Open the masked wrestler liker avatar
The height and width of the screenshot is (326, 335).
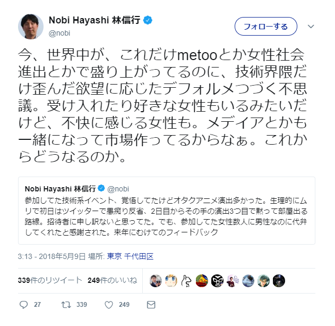pyautogui.click(x=217, y=281)
